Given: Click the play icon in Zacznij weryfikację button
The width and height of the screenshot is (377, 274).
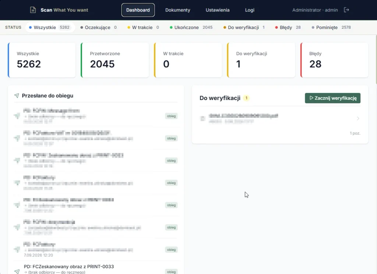Looking at the screenshot, I should [x=311, y=98].
